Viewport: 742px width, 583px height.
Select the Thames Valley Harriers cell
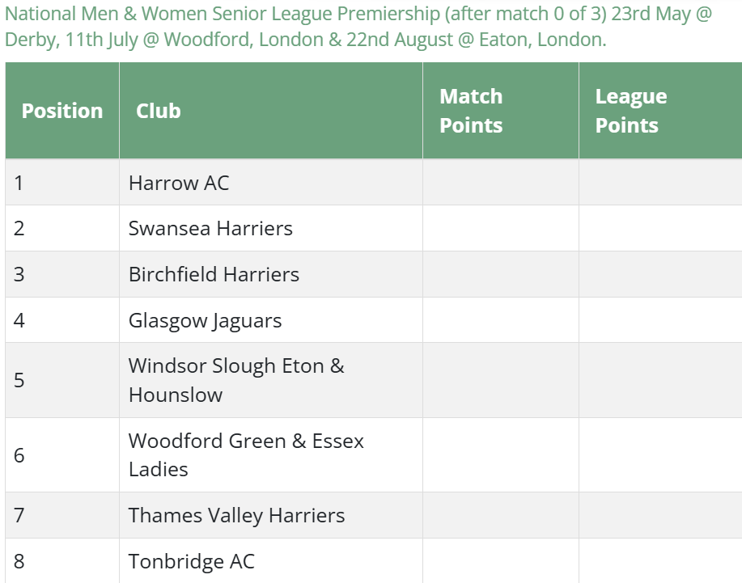pos(236,515)
